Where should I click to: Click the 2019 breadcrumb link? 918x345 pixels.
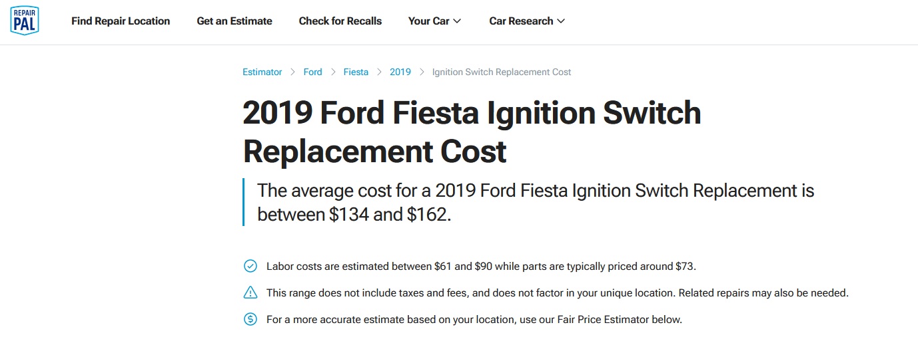400,72
